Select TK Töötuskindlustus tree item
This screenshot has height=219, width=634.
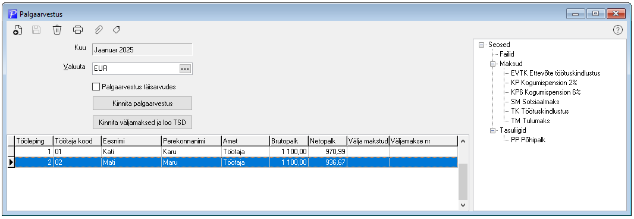point(540,111)
